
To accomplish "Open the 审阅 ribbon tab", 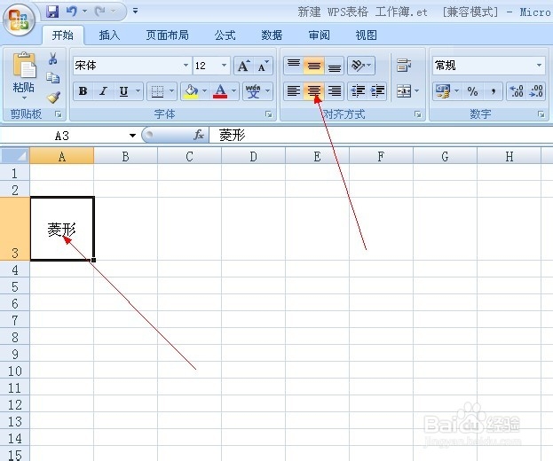I will coord(319,35).
